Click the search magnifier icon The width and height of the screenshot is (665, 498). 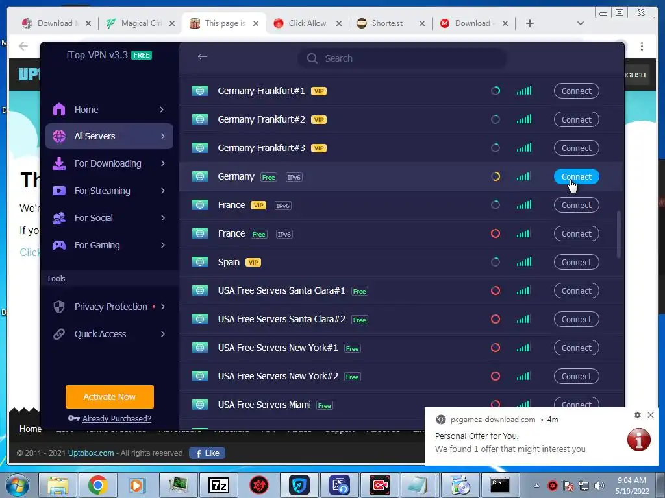pos(312,58)
